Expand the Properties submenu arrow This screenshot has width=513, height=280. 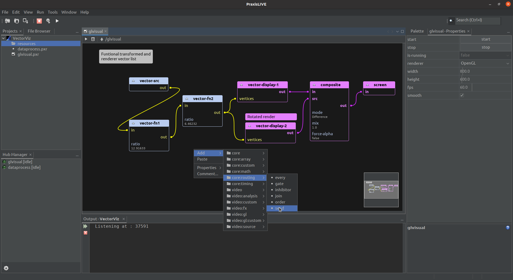pyautogui.click(x=220, y=168)
